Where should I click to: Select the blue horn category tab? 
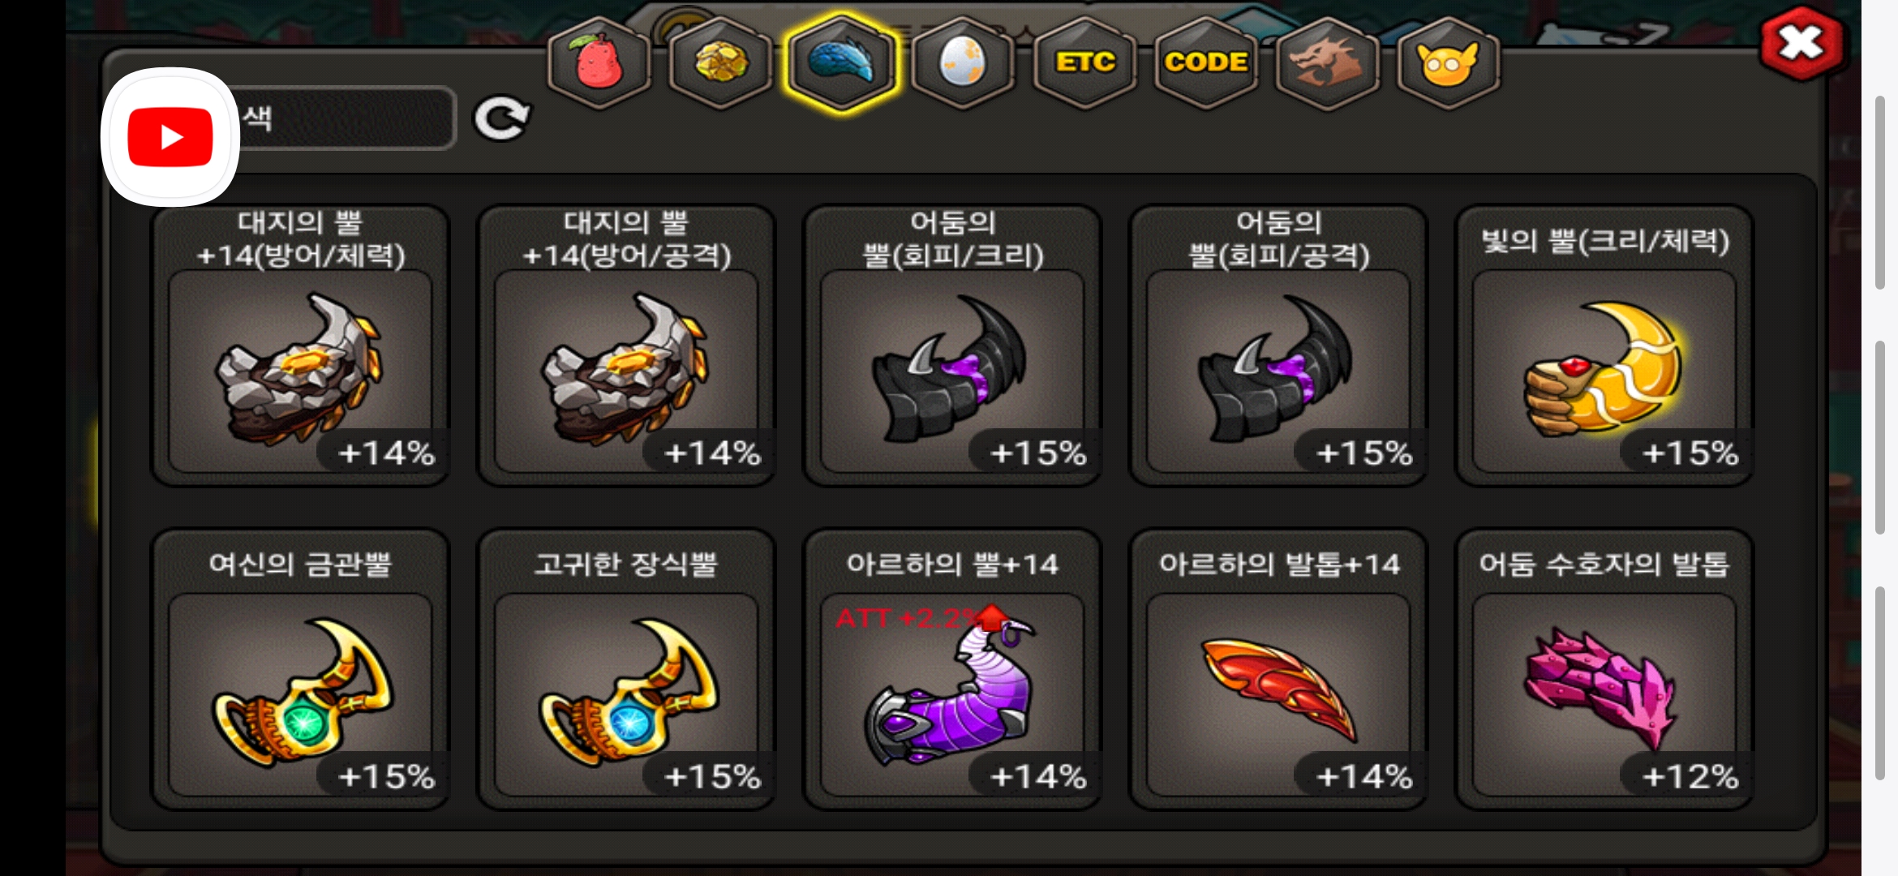click(842, 62)
